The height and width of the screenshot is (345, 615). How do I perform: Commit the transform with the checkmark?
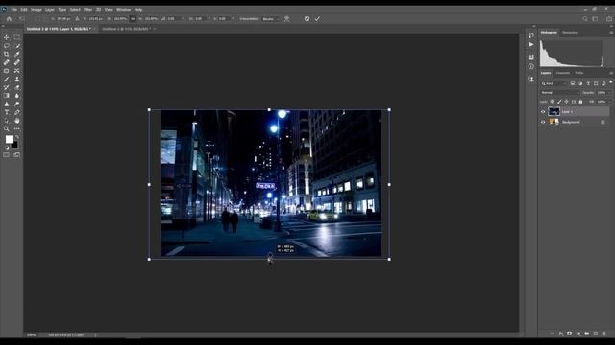(x=317, y=19)
